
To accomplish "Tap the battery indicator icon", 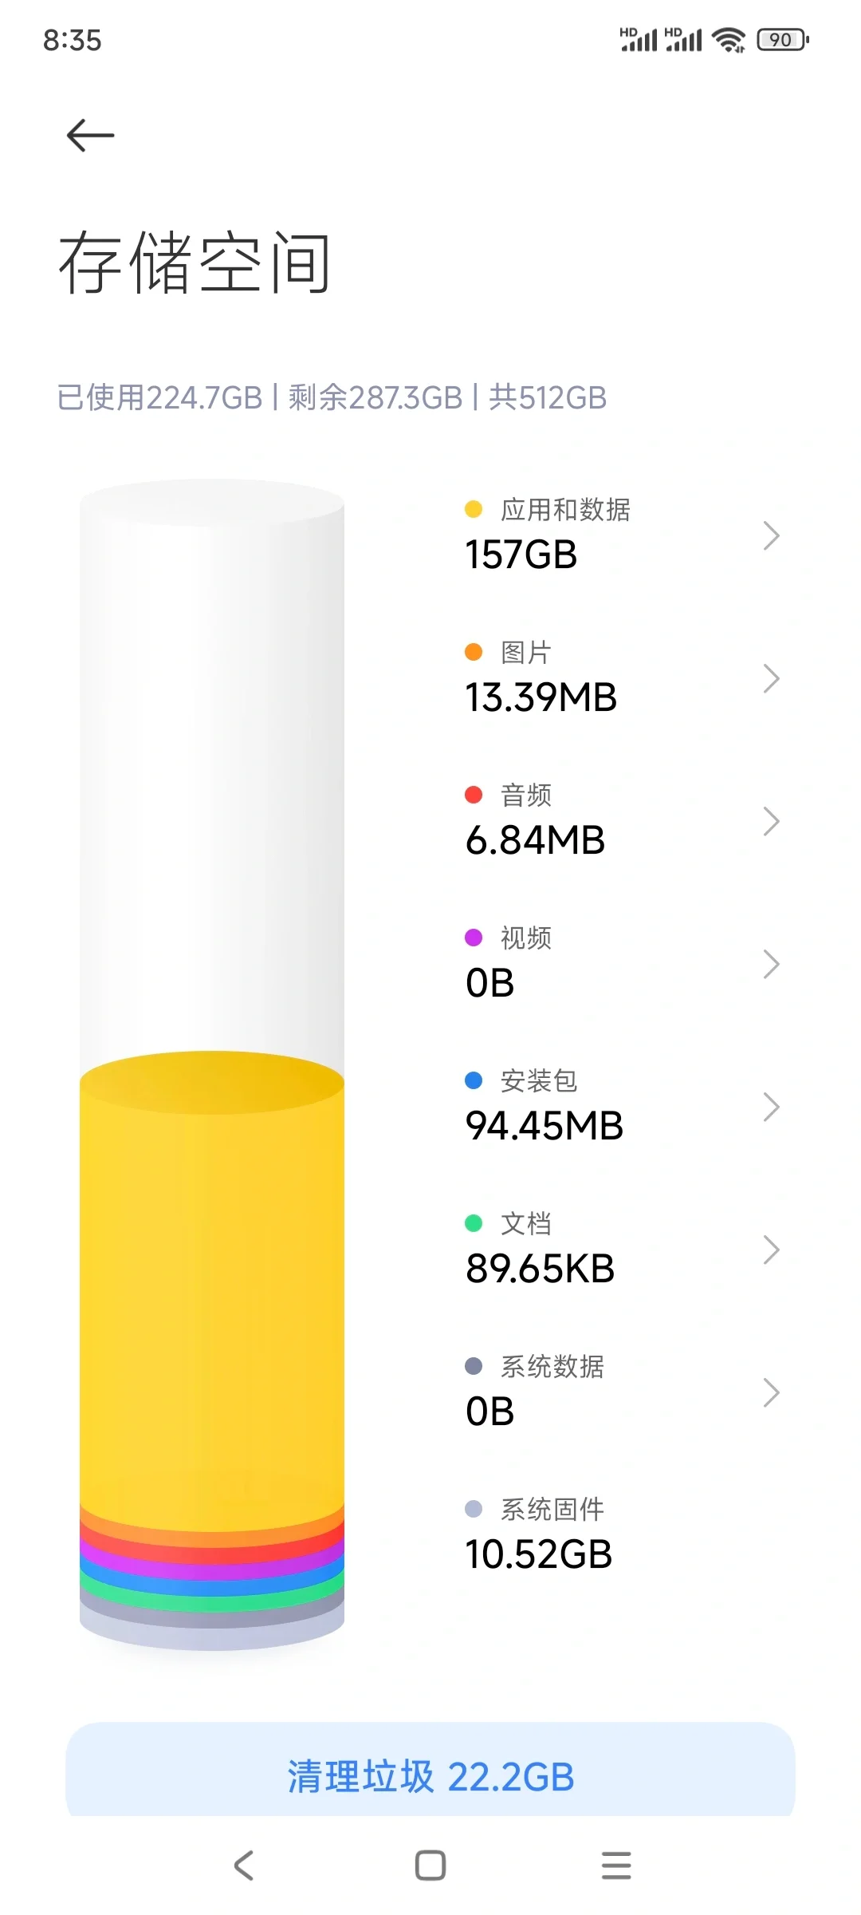I will (782, 40).
